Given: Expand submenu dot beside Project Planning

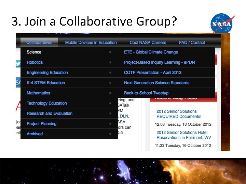Looking at the screenshot, I should click(x=110, y=124).
